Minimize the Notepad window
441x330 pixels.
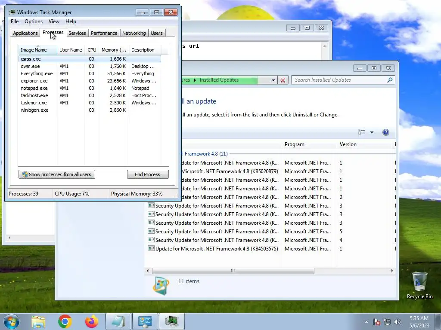293,28
